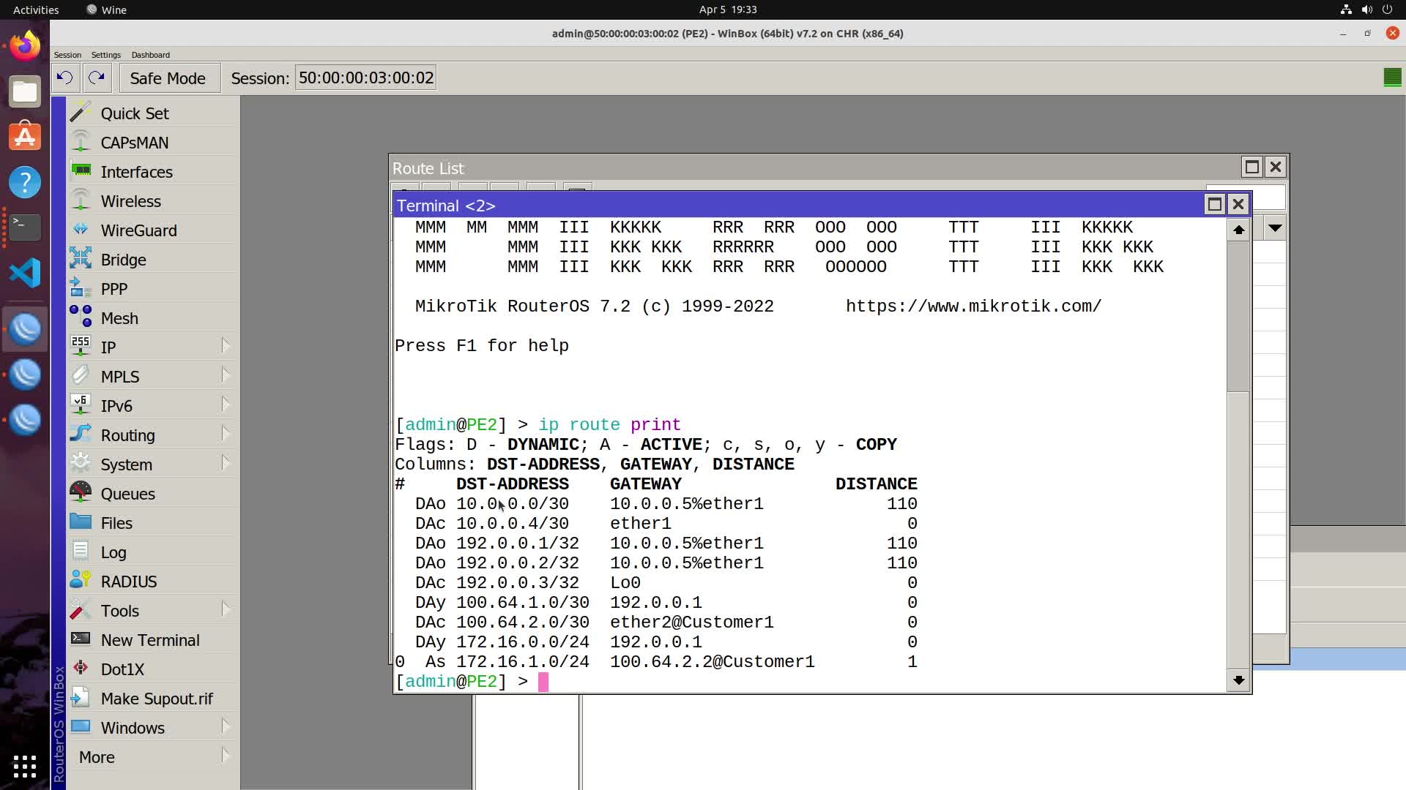Expand the IP submenu
Image resolution: width=1406 pixels, height=790 pixels.
(x=154, y=347)
